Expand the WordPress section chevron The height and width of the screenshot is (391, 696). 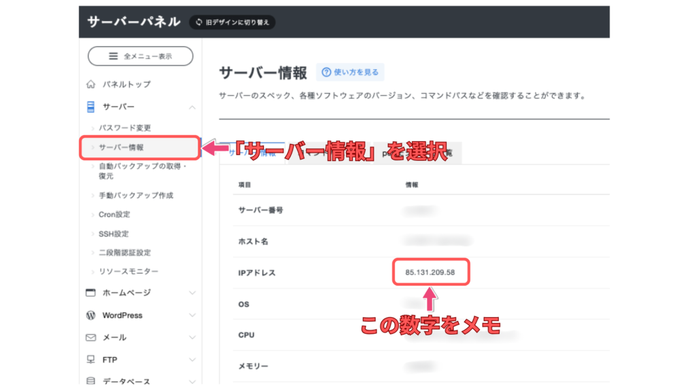[192, 316]
